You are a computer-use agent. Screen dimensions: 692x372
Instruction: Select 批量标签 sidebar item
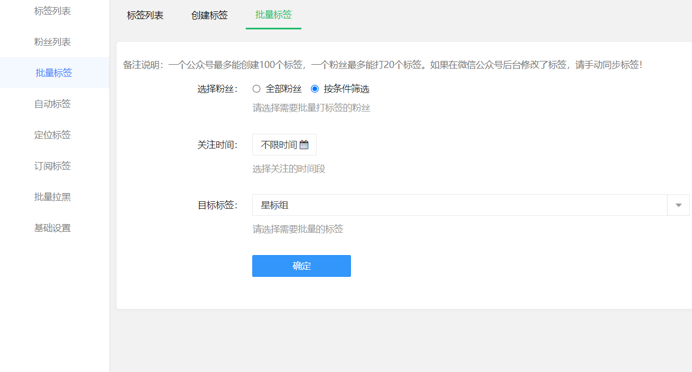coord(54,73)
